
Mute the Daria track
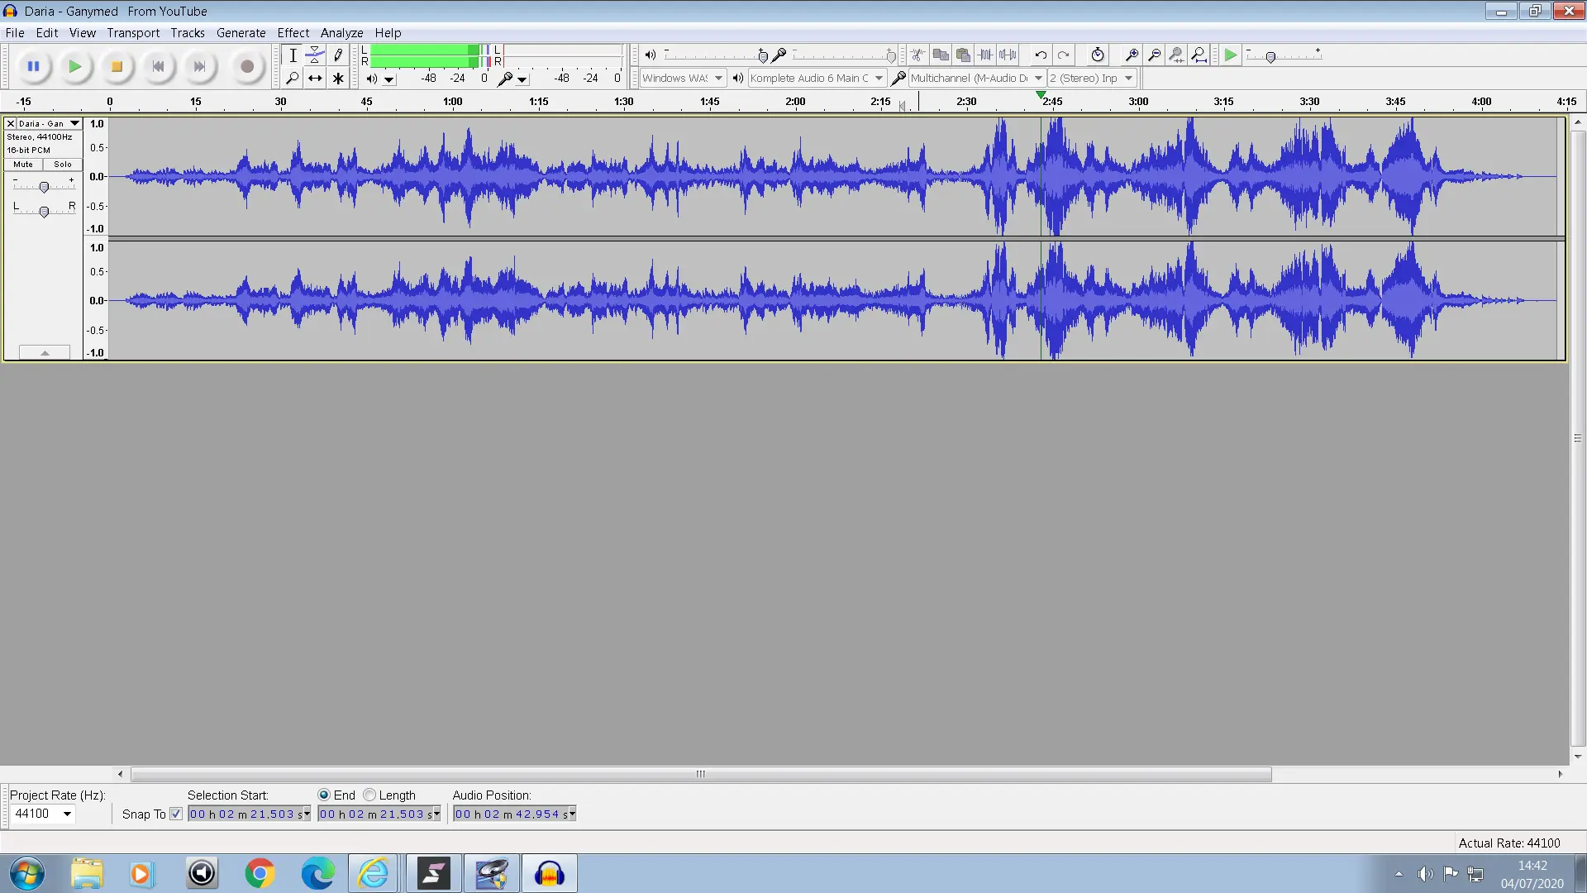pyautogui.click(x=23, y=165)
